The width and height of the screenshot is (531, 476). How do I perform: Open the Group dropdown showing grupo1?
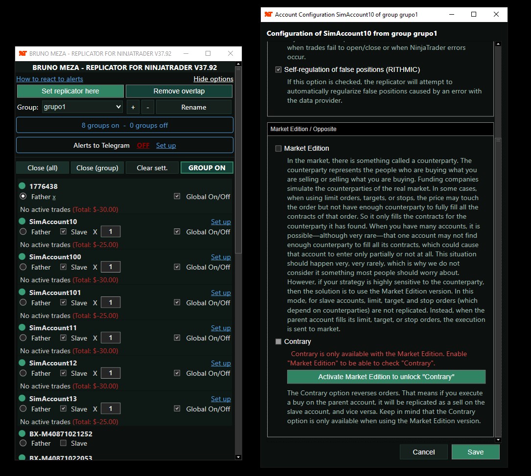82,107
